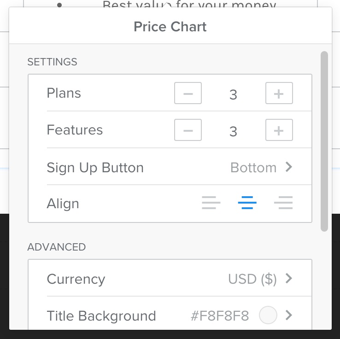Open the Sign Up Button row
Screen dimensions: 340x339
point(170,166)
